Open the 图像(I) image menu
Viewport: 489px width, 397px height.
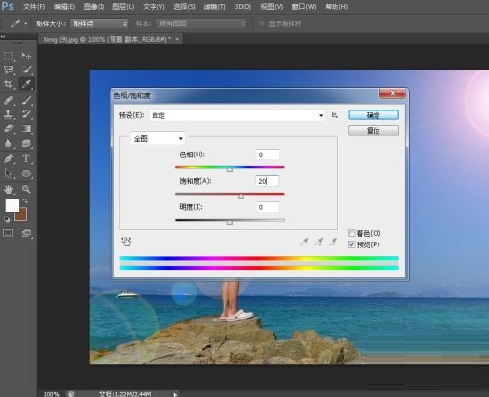click(94, 7)
